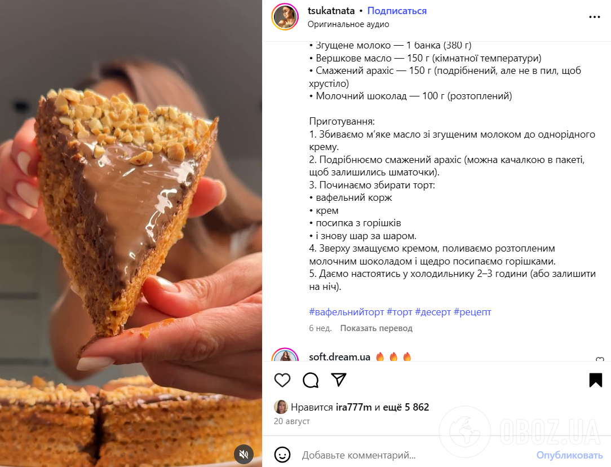Viewport: 611px width, 467px height.
Task: Open comments via speech bubble icon
Action: coord(311,380)
